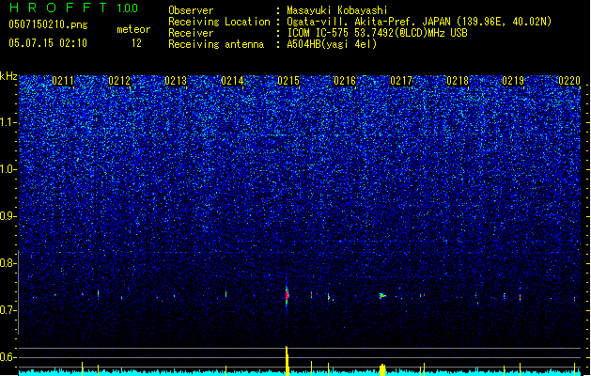This screenshot has height=376, width=591.
Task: Click the 0220 time marker
Action: click(569, 81)
